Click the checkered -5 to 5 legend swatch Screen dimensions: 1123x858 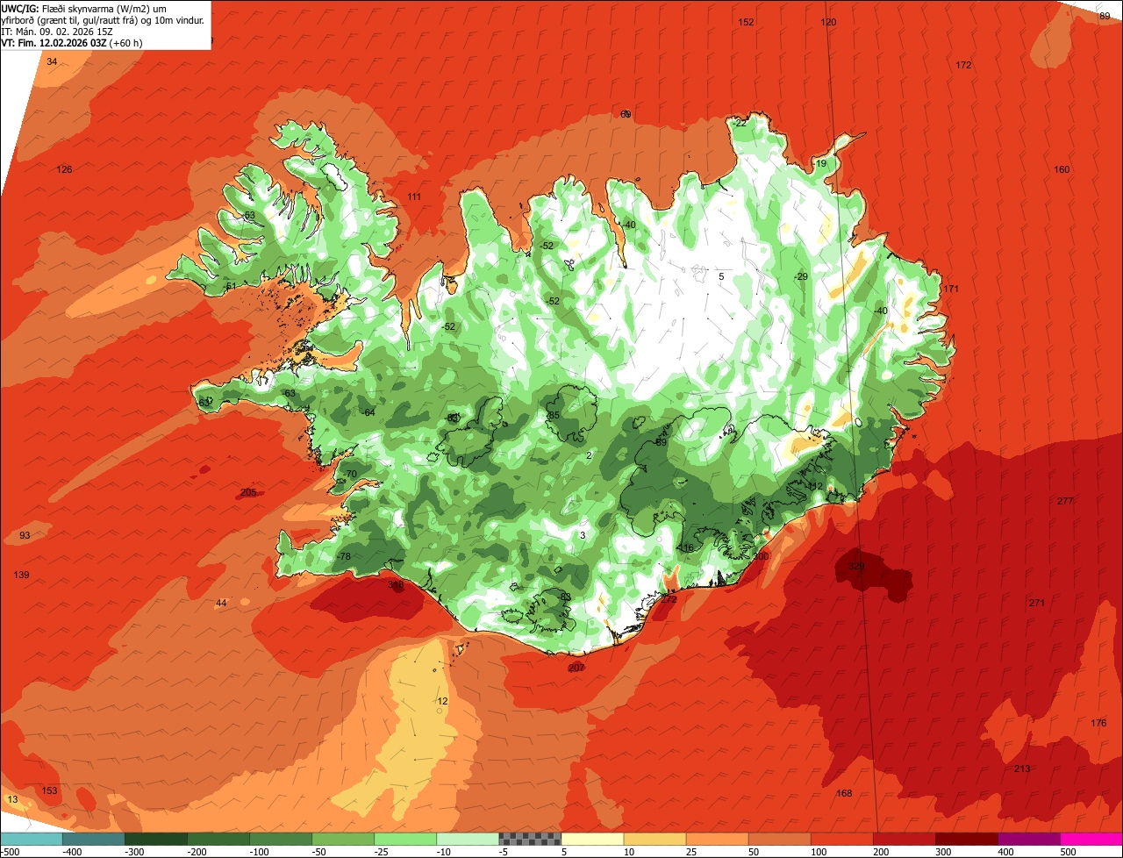[x=530, y=838]
